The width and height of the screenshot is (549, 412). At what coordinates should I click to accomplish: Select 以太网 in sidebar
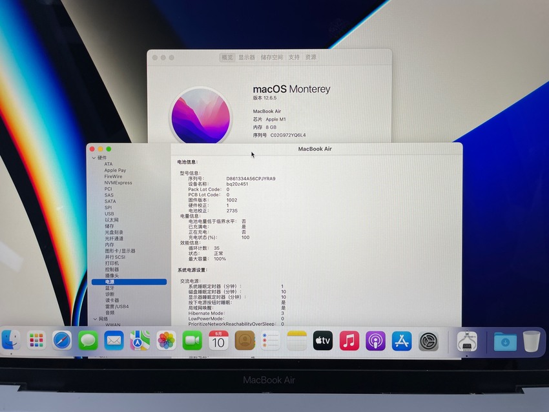click(112, 220)
